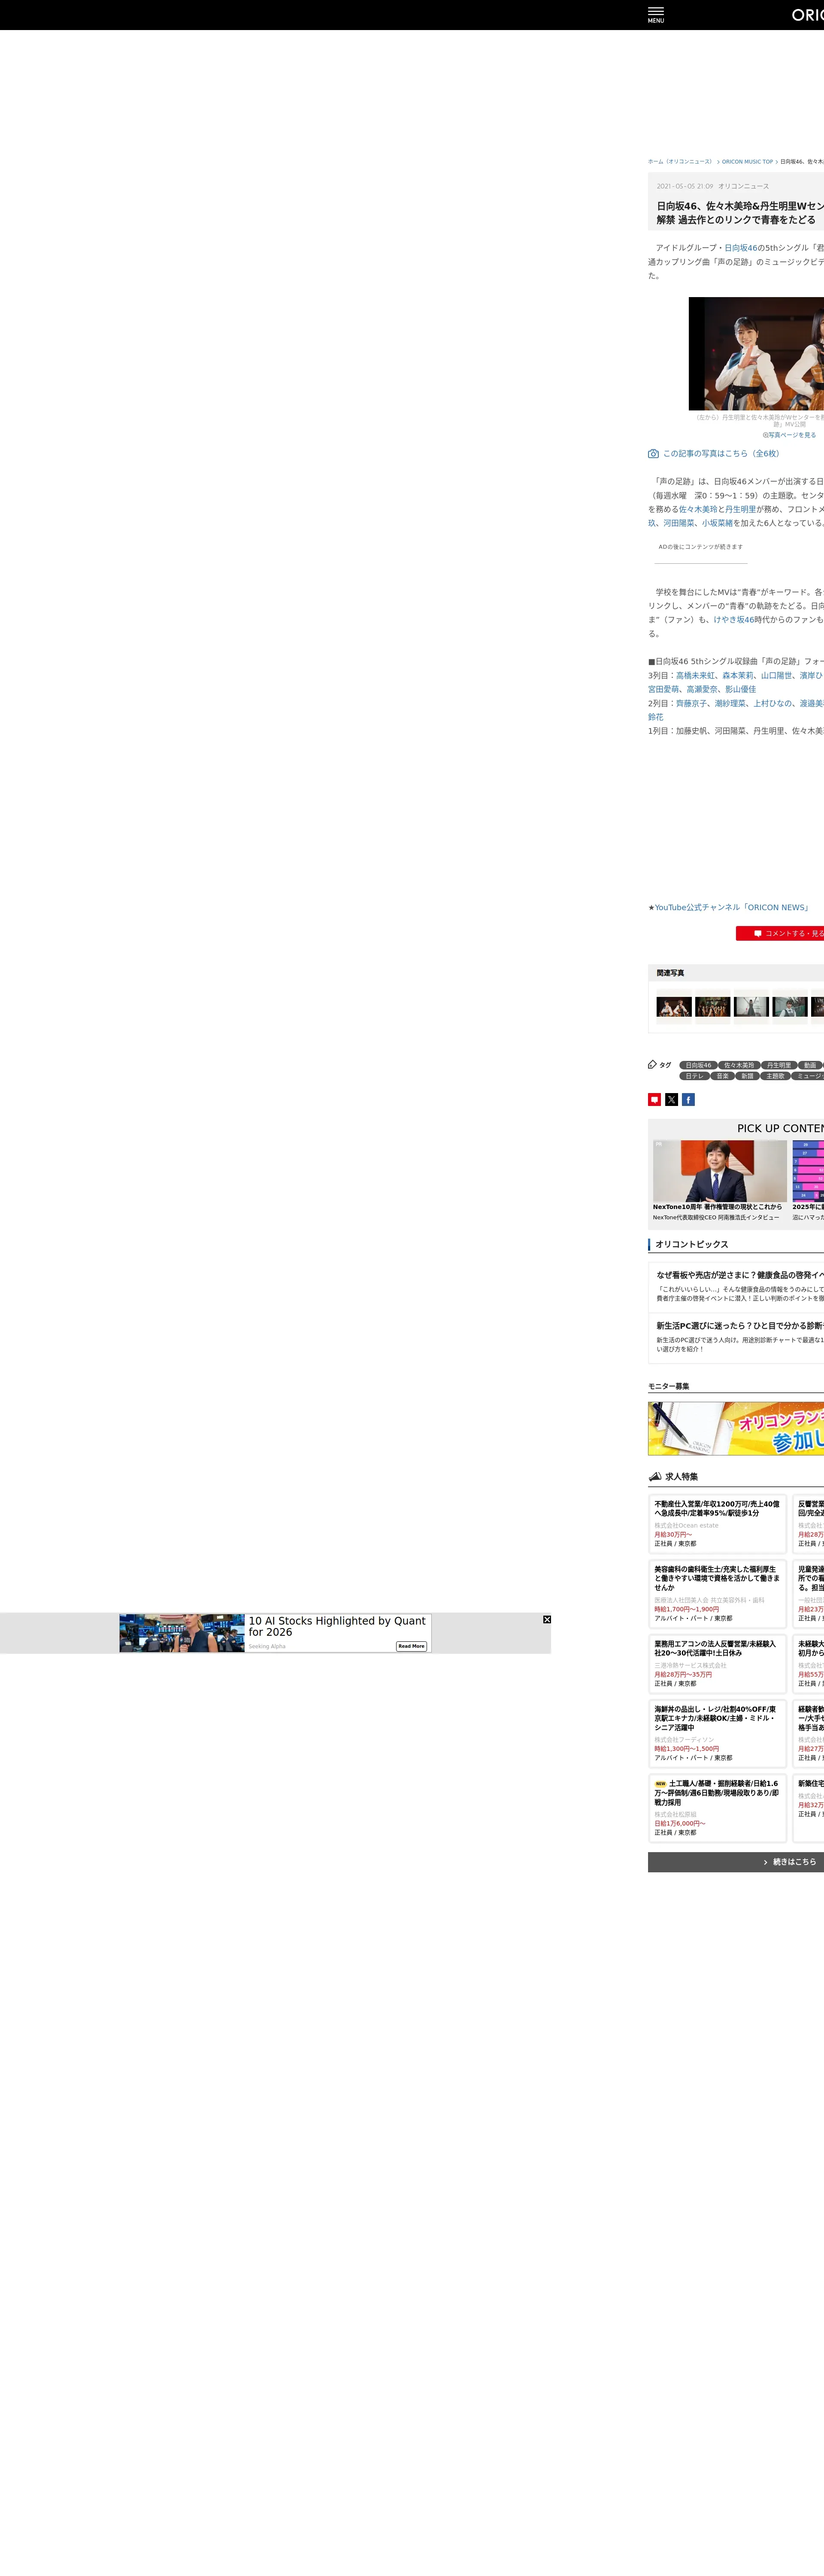Share the article on Facebook

[688, 1099]
